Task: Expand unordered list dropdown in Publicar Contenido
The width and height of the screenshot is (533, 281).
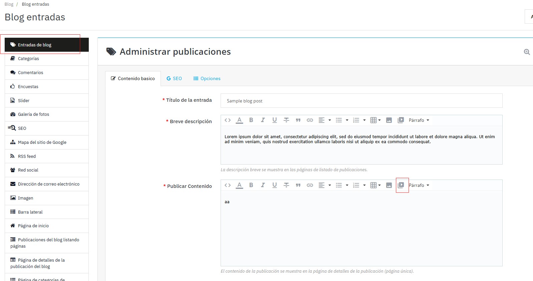Action: (x=342, y=185)
